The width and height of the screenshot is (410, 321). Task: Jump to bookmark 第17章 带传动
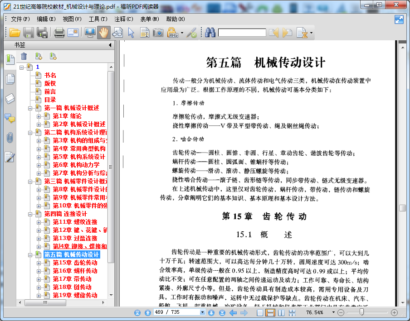pos(72,279)
